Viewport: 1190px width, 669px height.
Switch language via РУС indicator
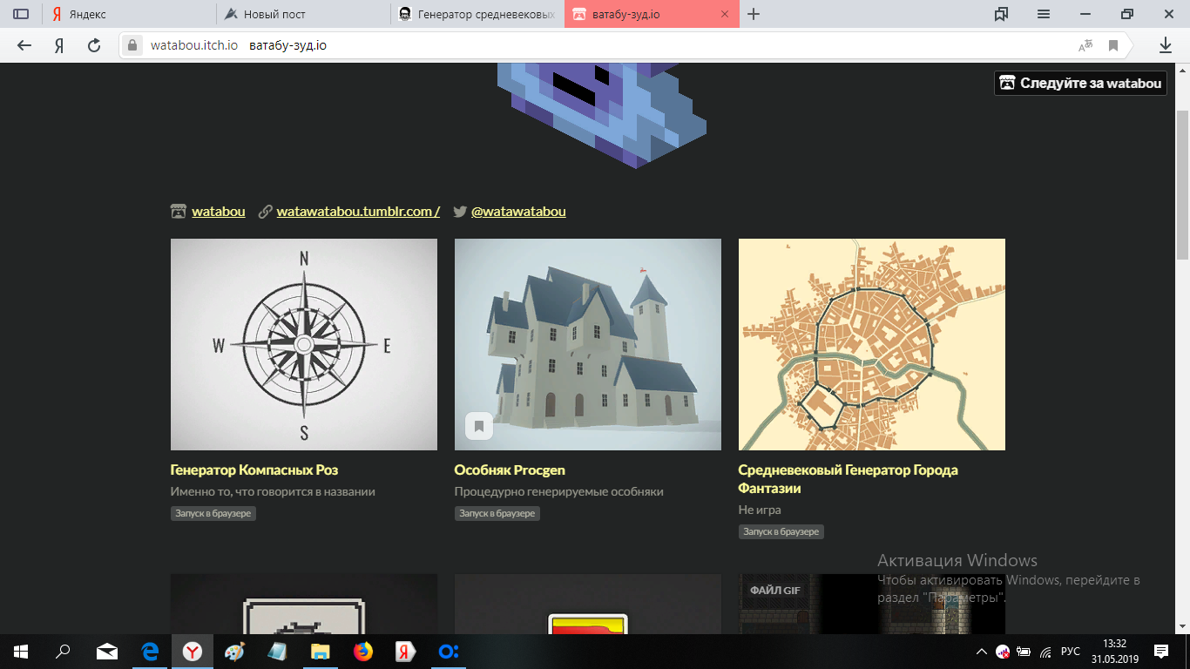[x=1071, y=651]
